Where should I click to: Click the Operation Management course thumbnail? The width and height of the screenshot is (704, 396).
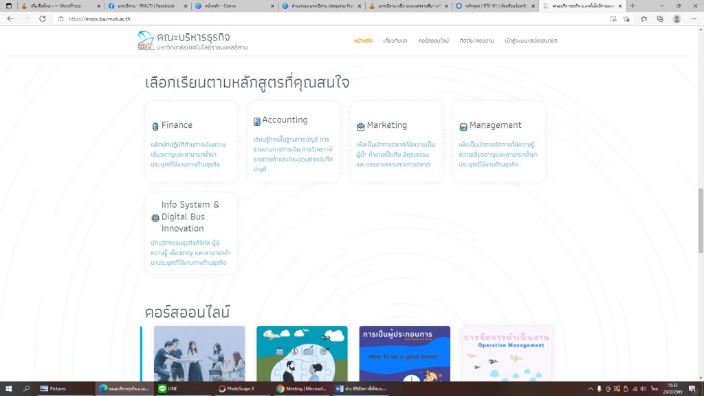pyautogui.click(x=507, y=353)
